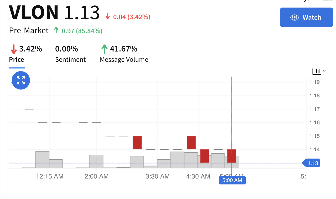The image size is (336, 199).
Task: Click the 1.18 price axis label
Action: tap(314, 95)
